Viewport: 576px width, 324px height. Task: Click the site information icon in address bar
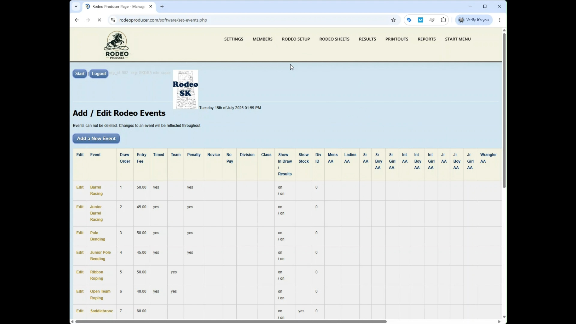(x=112, y=20)
